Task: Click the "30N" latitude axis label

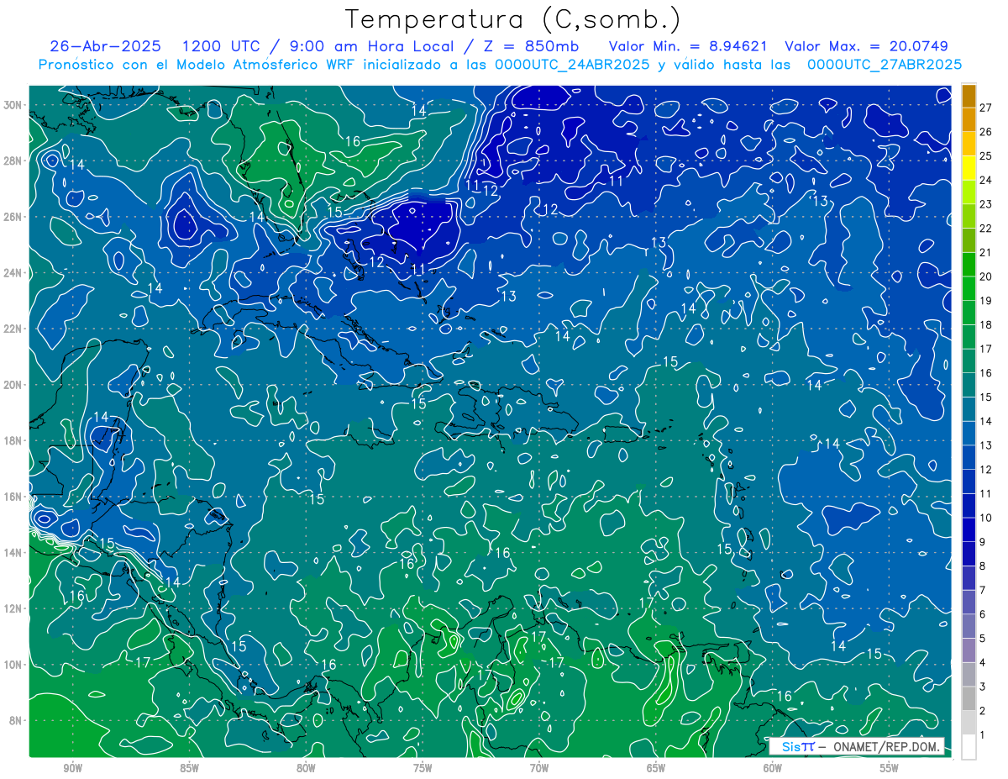Action: coord(13,105)
